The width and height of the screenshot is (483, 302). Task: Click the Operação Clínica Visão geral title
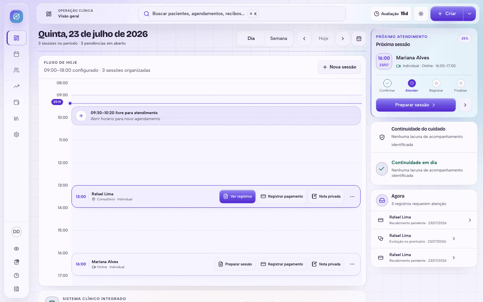tap(75, 13)
